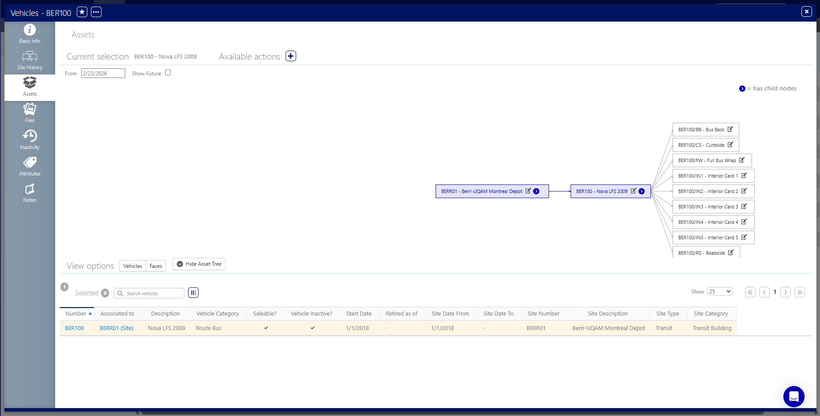Image resolution: width=820 pixels, height=416 pixels.
Task: Click the From date field
Action: 103,73
